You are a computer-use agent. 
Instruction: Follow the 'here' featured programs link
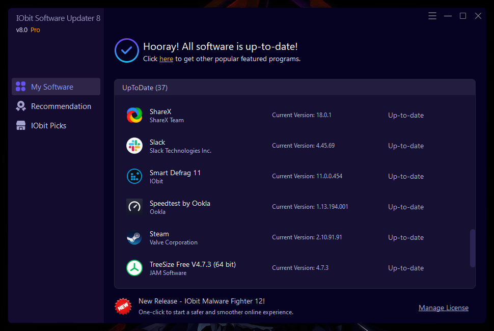click(166, 59)
